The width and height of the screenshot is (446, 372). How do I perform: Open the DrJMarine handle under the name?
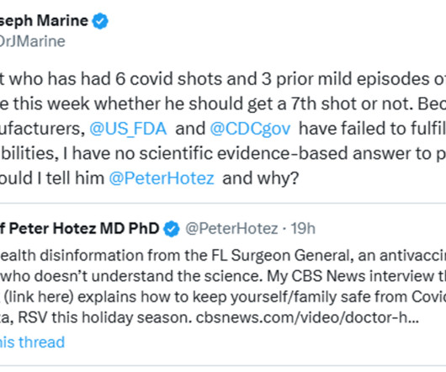pos(33,41)
